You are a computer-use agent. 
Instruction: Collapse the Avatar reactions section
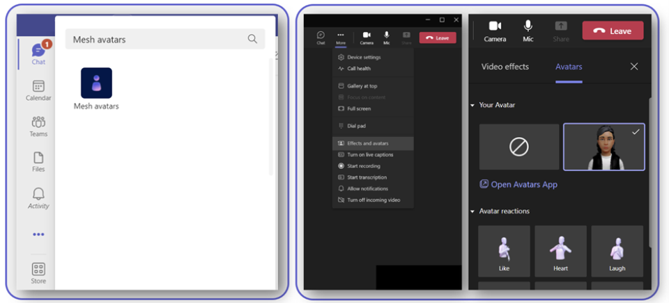[472, 211]
